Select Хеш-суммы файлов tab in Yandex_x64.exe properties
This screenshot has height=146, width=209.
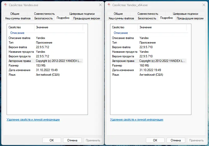point(121,18)
